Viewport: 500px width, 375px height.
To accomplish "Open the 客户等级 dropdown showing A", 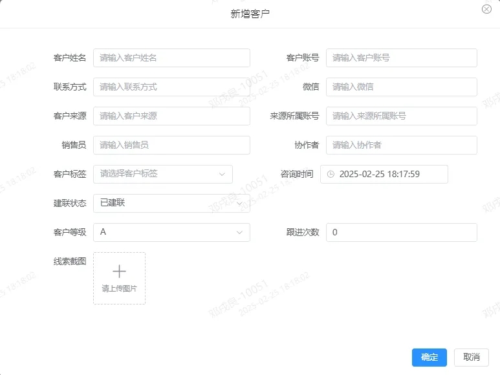I will [x=171, y=232].
